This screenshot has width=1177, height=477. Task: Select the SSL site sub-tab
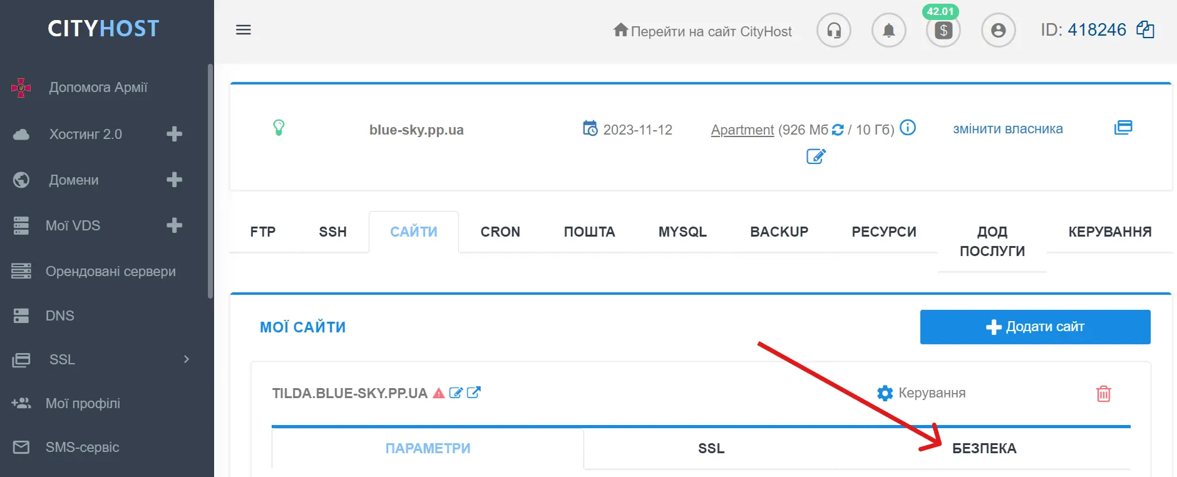click(x=711, y=448)
